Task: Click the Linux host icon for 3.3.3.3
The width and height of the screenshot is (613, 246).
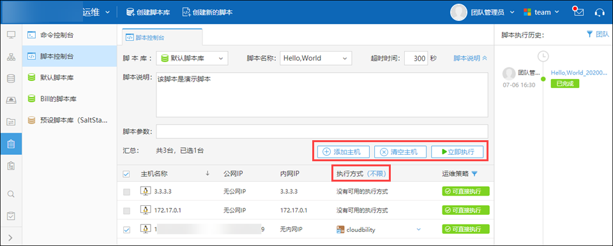Action: [146, 191]
